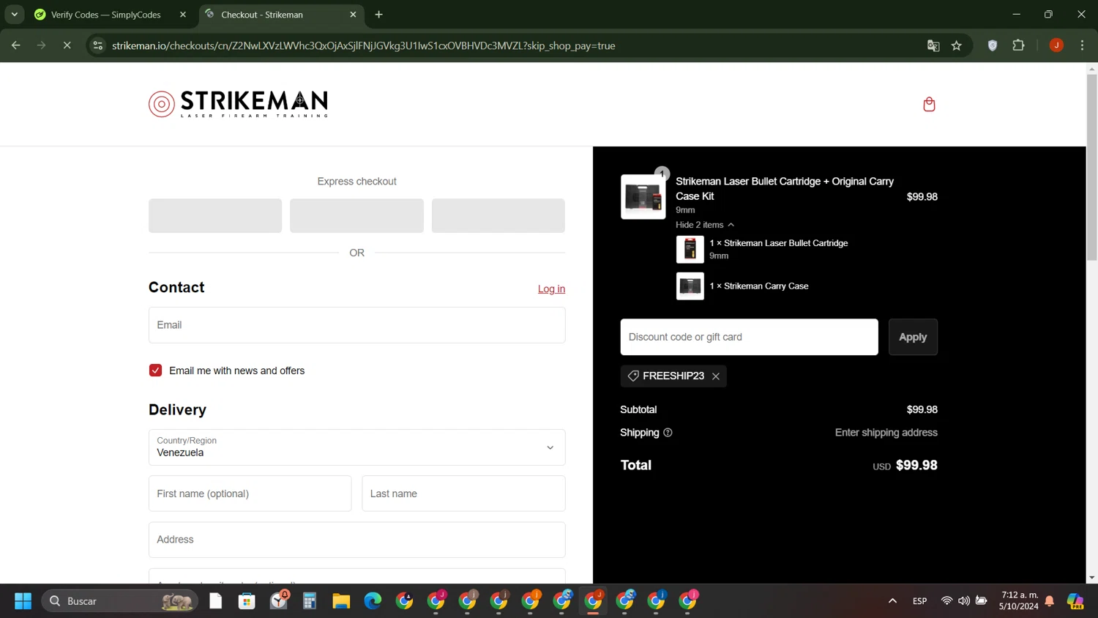Click the first express checkout button

(x=215, y=216)
